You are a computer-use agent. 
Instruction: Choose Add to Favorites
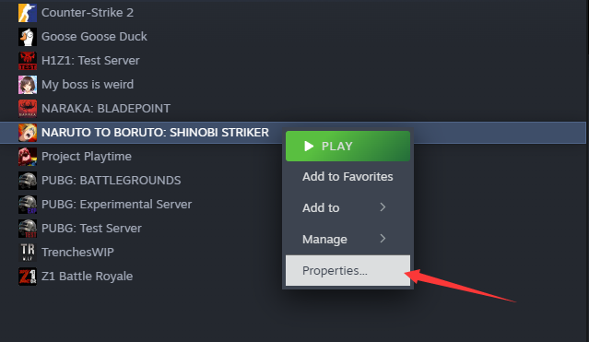[348, 177]
